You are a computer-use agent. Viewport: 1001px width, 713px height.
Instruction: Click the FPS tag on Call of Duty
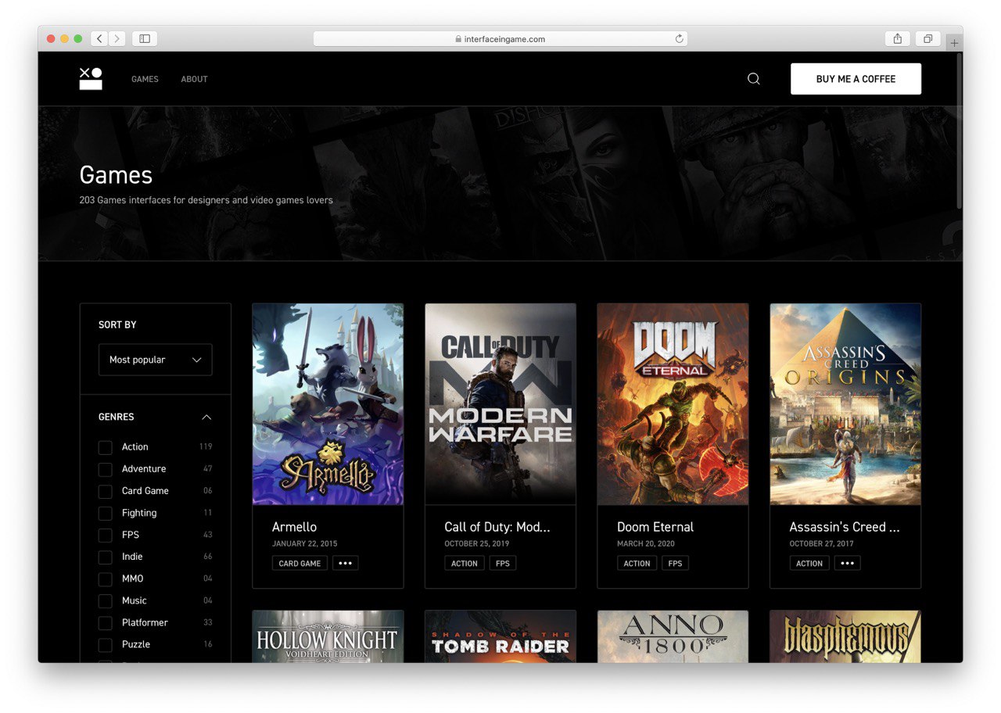coord(503,563)
